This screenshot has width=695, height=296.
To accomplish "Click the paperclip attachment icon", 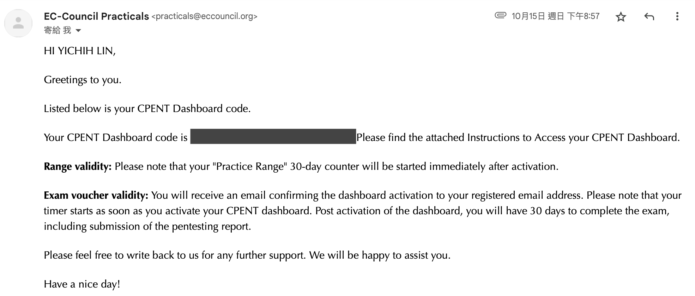I will point(500,15).
